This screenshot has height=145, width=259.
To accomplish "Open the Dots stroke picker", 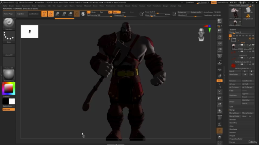I will 8,37.
